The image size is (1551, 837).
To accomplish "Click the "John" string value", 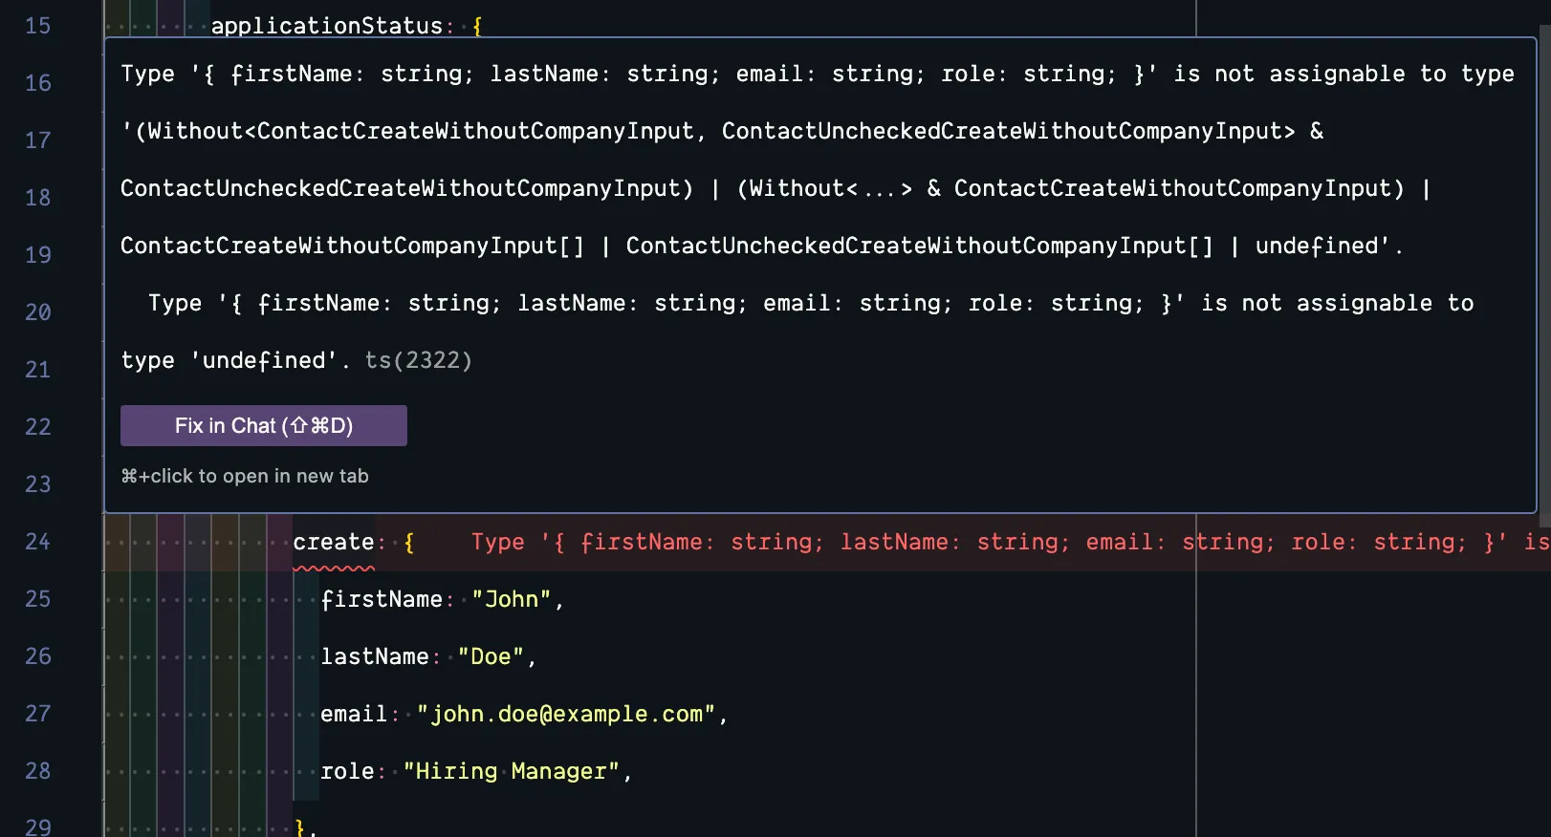I will click(512, 600).
